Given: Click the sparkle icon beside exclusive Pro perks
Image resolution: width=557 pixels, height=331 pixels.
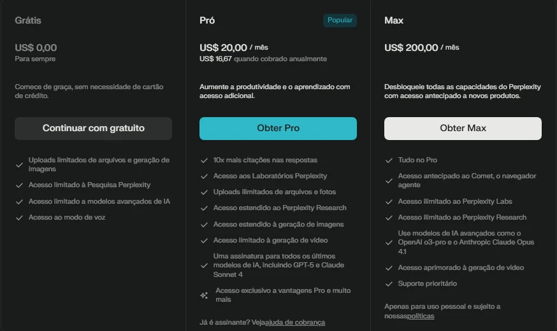Looking at the screenshot, I should coord(204,295).
